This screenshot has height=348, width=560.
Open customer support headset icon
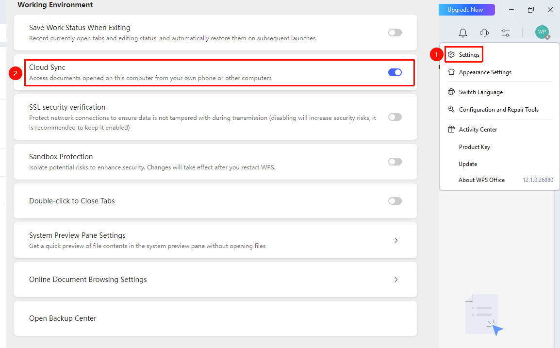coord(484,33)
